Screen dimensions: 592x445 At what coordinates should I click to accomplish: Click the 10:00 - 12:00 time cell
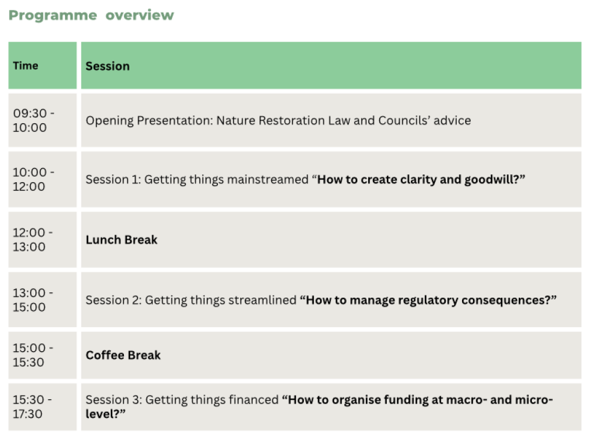(x=33, y=179)
